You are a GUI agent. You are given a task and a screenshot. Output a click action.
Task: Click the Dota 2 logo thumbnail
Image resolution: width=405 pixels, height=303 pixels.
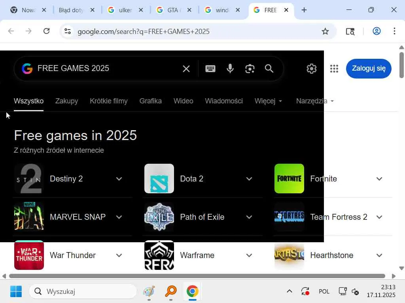[x=159, y=179]
